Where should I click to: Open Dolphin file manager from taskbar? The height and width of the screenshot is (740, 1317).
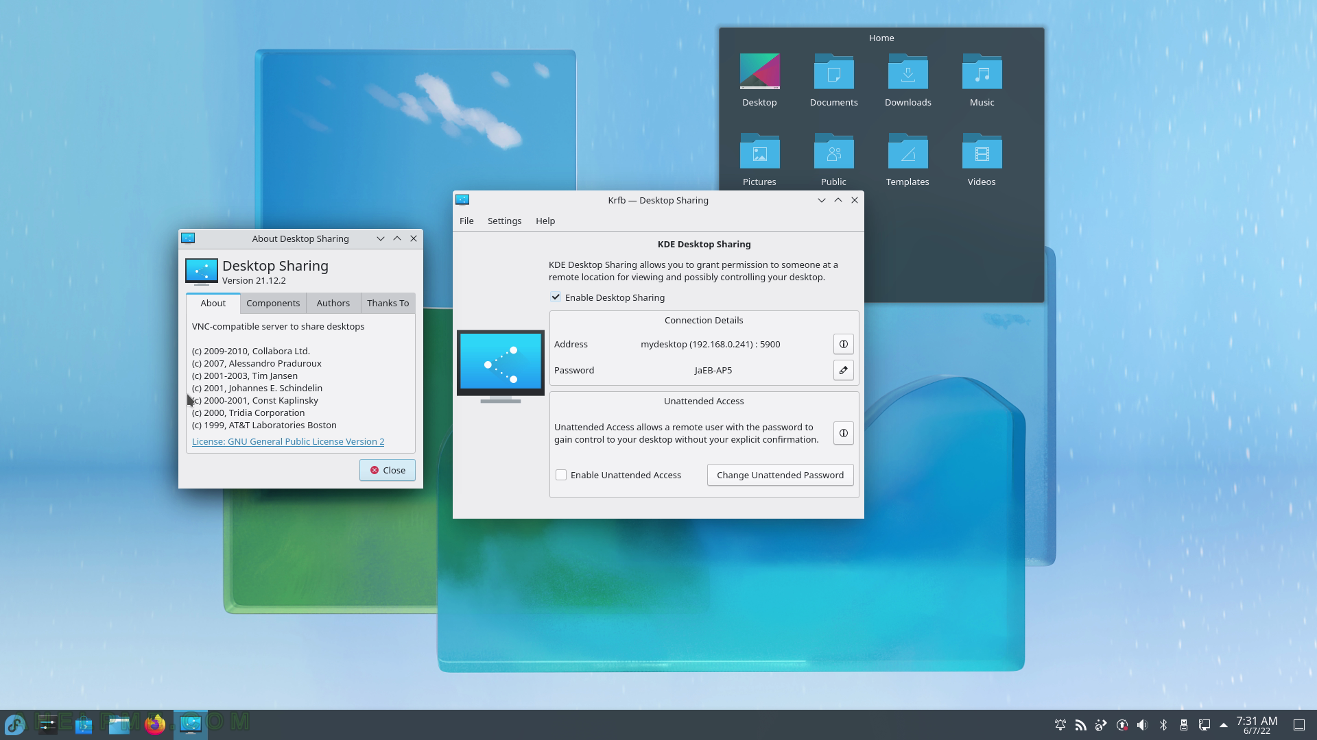click(x=119, y=724)
